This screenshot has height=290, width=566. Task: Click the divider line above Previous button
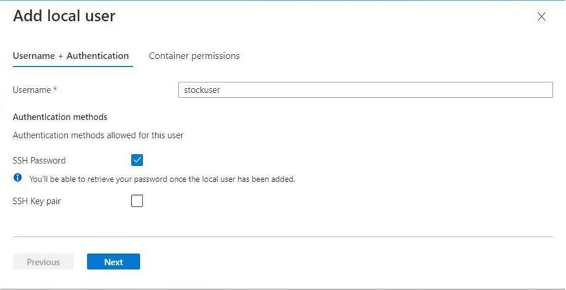283,237
